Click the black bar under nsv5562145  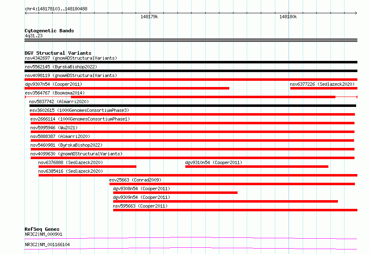click(x=191, y=71)
